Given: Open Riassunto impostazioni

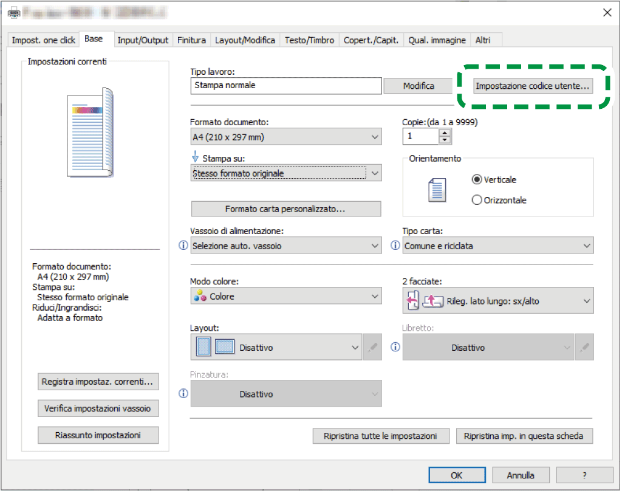Looking at the screenshot, I should coord(98,435).
